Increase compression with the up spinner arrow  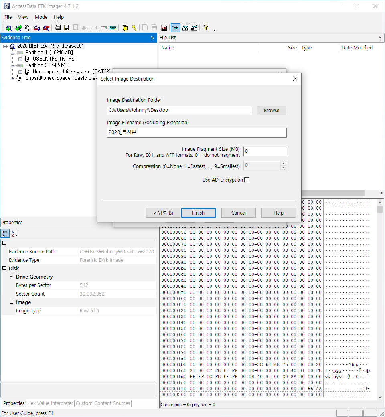(x=284, y=163)
